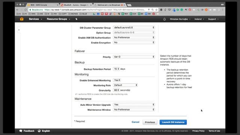Open the Privacy Policy link
Image resolution: width=240 pixels, height=135 pixels.
coord(198,131)
